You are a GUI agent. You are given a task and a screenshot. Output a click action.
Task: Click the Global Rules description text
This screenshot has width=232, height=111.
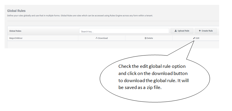coord(80,15)
